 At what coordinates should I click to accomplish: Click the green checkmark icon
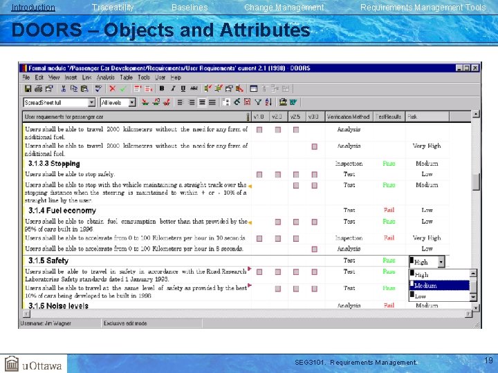tap(123, 89)
